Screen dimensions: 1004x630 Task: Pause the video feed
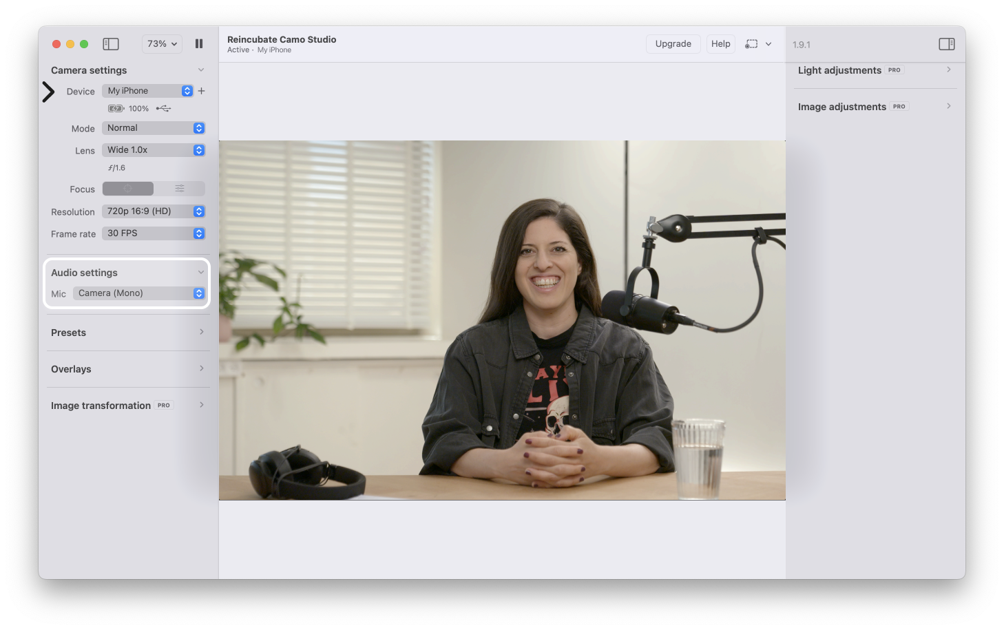click(x=199, y=44)
